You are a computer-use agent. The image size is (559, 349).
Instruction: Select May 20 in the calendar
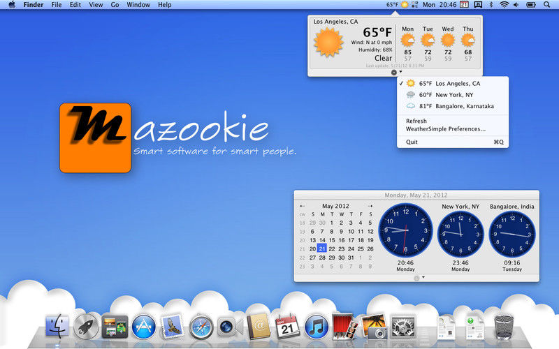[x=312, y=249]
